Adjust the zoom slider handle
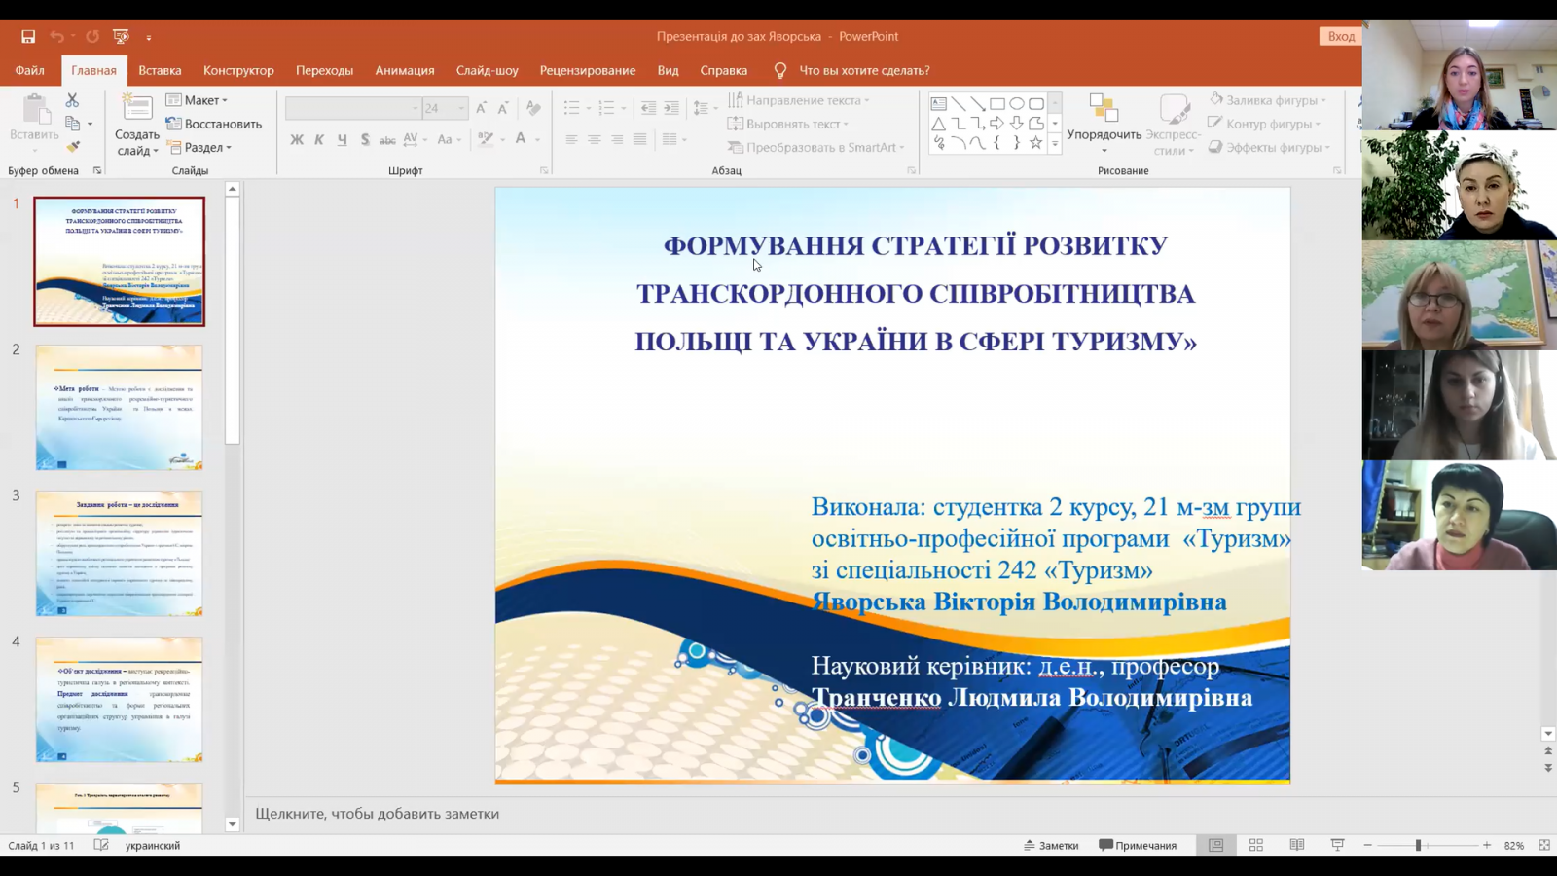Viewport: 1557px width, 876px height. pos(1418,845)
